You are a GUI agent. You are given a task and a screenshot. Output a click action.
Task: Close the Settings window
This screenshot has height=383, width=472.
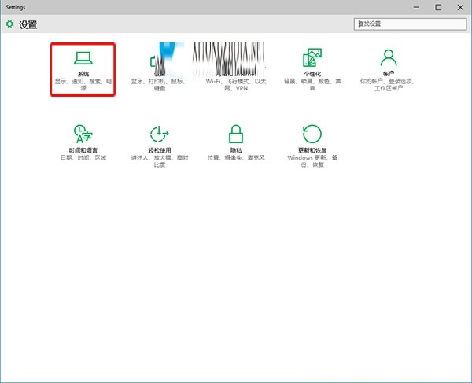point(460,7)
